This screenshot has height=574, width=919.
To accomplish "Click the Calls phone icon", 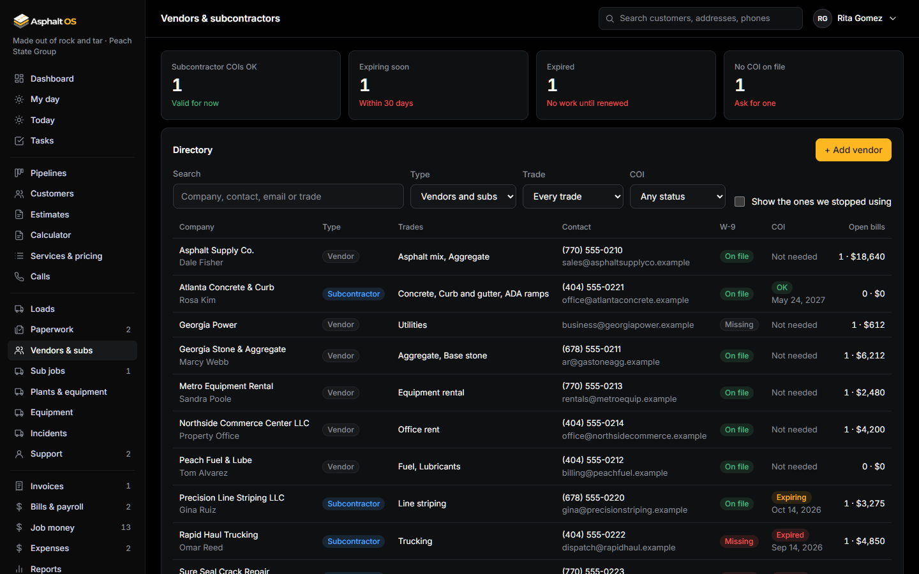I will [x=19, y=277].
